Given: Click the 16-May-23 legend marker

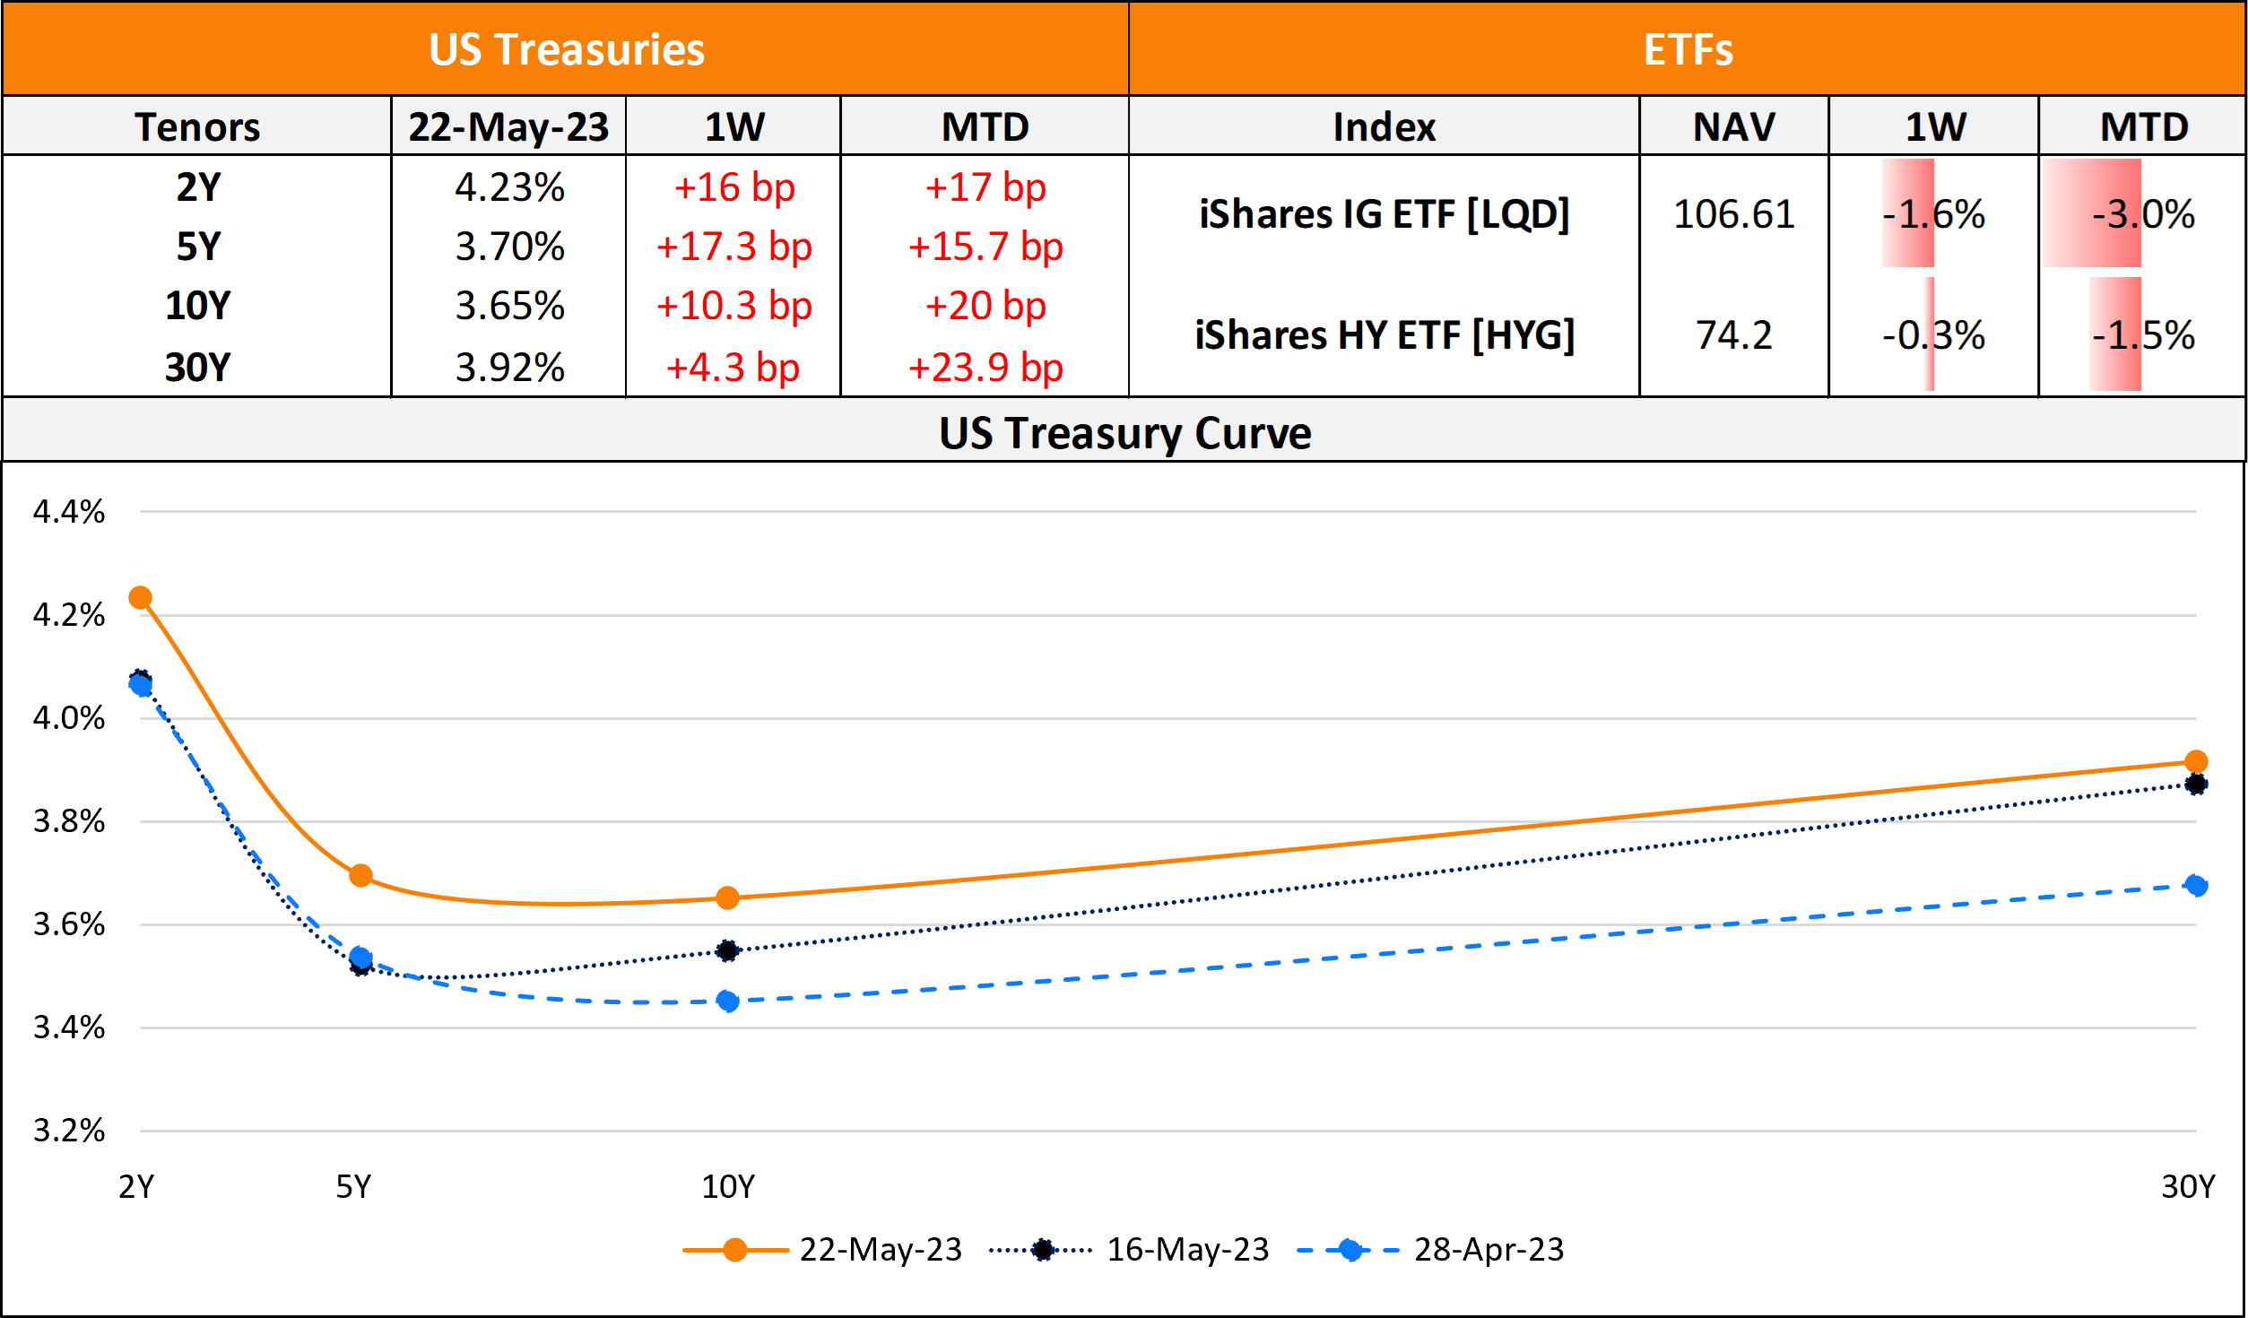Looking at the screenshot, I should click(1042, 1250).
